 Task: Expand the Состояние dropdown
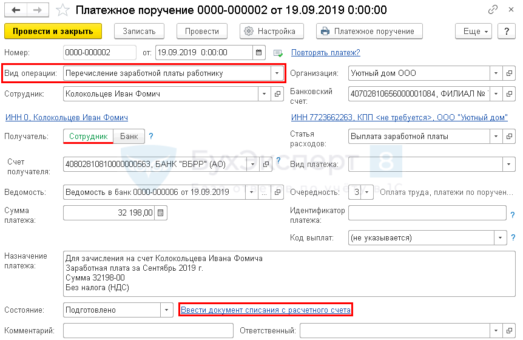coord(166,310)
